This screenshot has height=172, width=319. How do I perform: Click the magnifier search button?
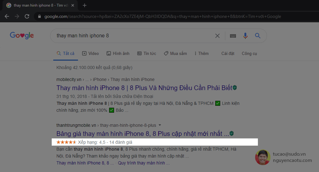pos(258,36)
